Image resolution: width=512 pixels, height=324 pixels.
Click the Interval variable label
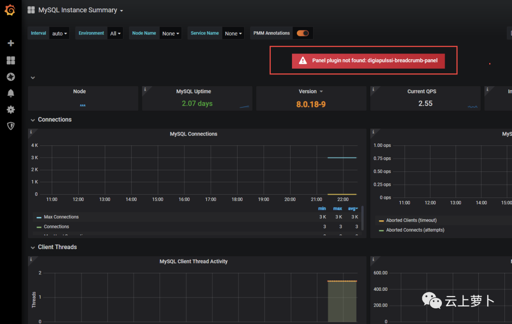(x=38, y=33)
